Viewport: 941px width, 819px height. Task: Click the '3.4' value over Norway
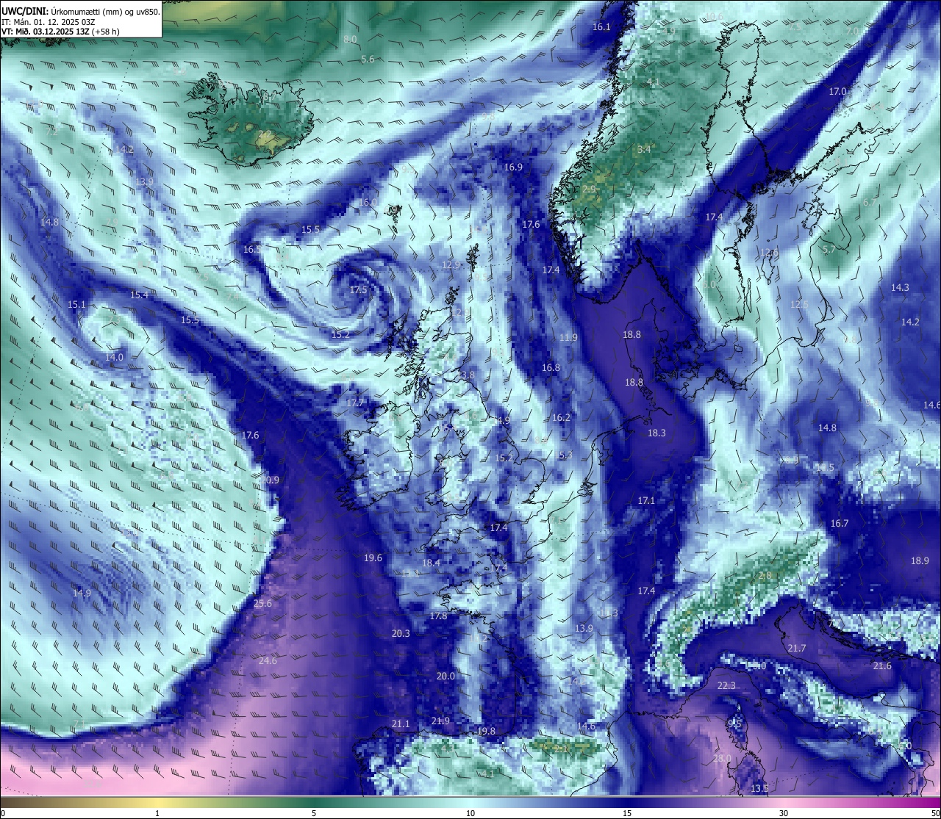[644, 150]
